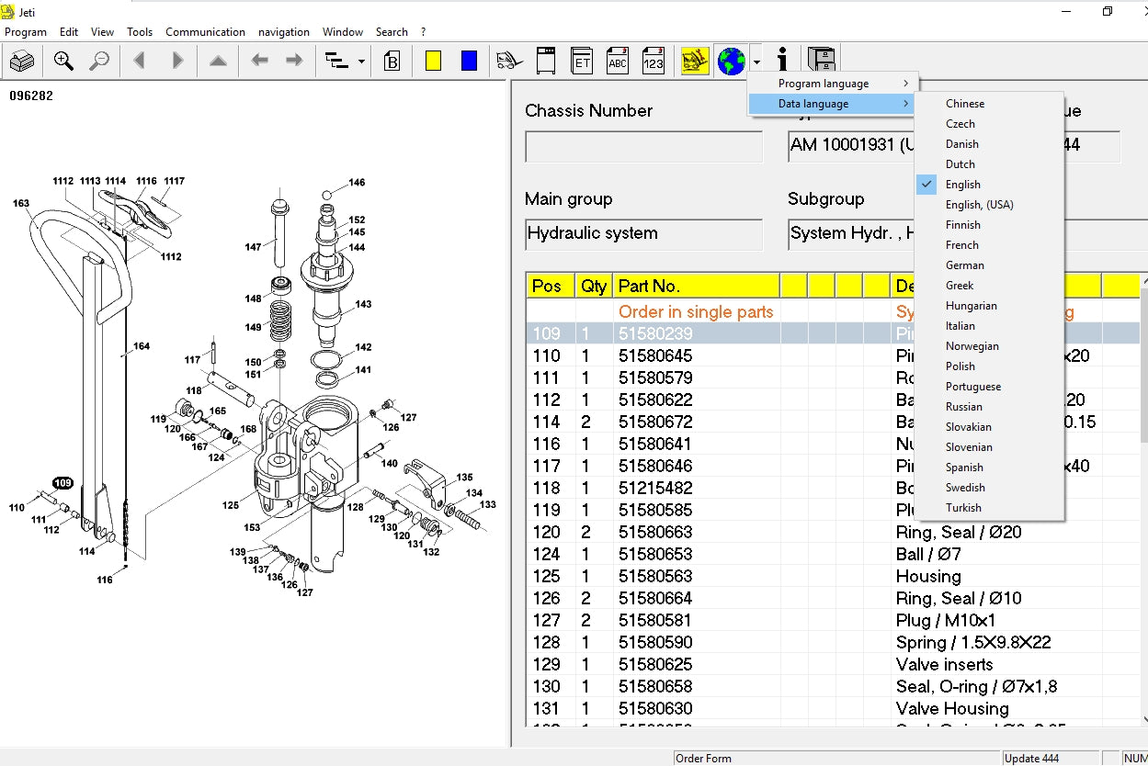Select the checked English language option
Viewport: 1148px width, 766px height.
[962, 185]
